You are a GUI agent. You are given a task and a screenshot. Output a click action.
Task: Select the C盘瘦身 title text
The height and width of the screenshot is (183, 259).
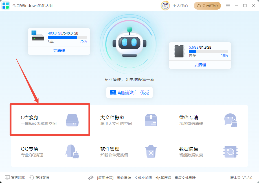pos(30,117)
